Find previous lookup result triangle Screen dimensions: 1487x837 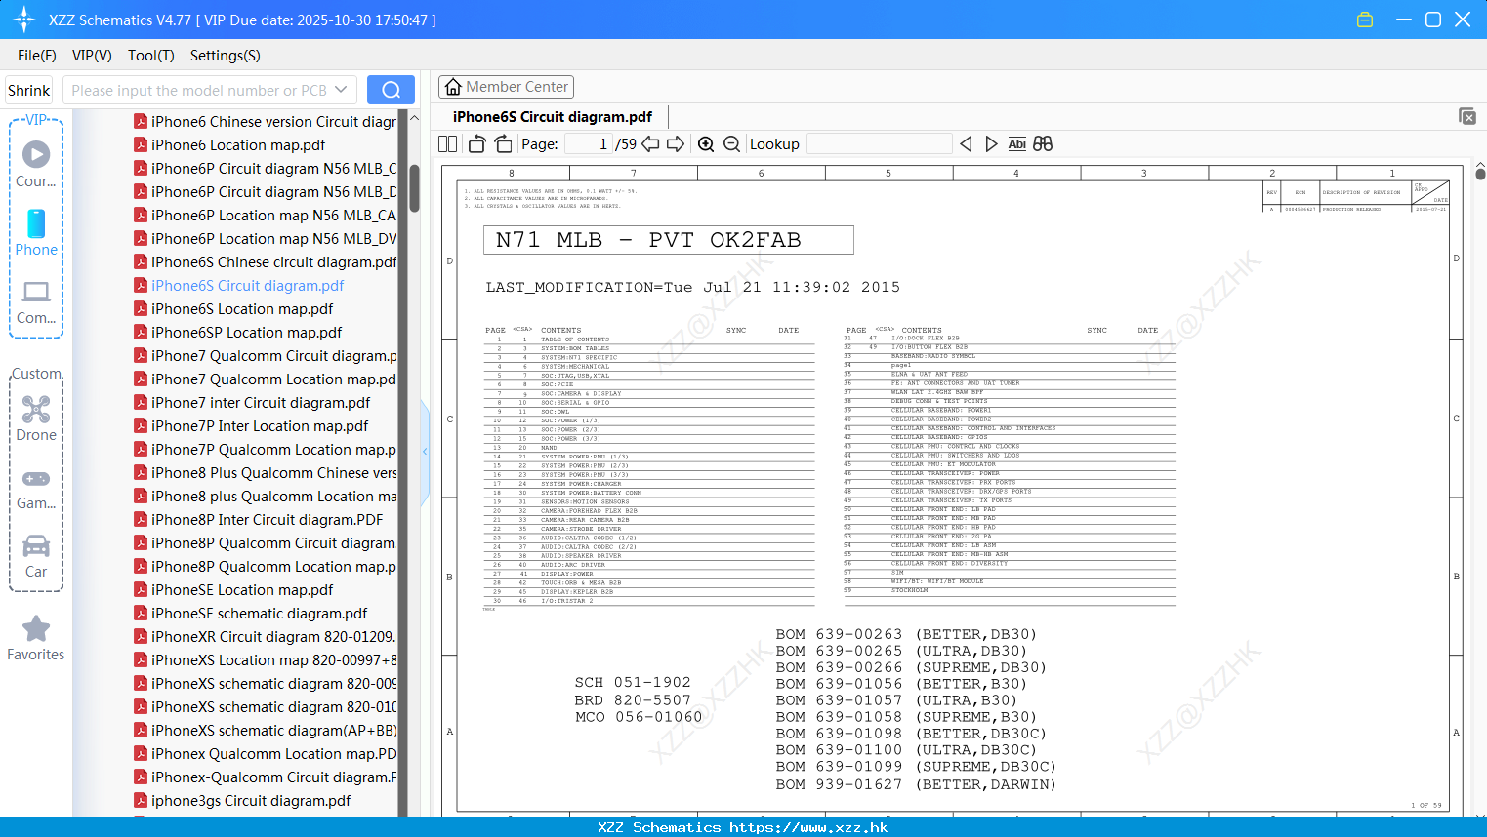point(966,144)
